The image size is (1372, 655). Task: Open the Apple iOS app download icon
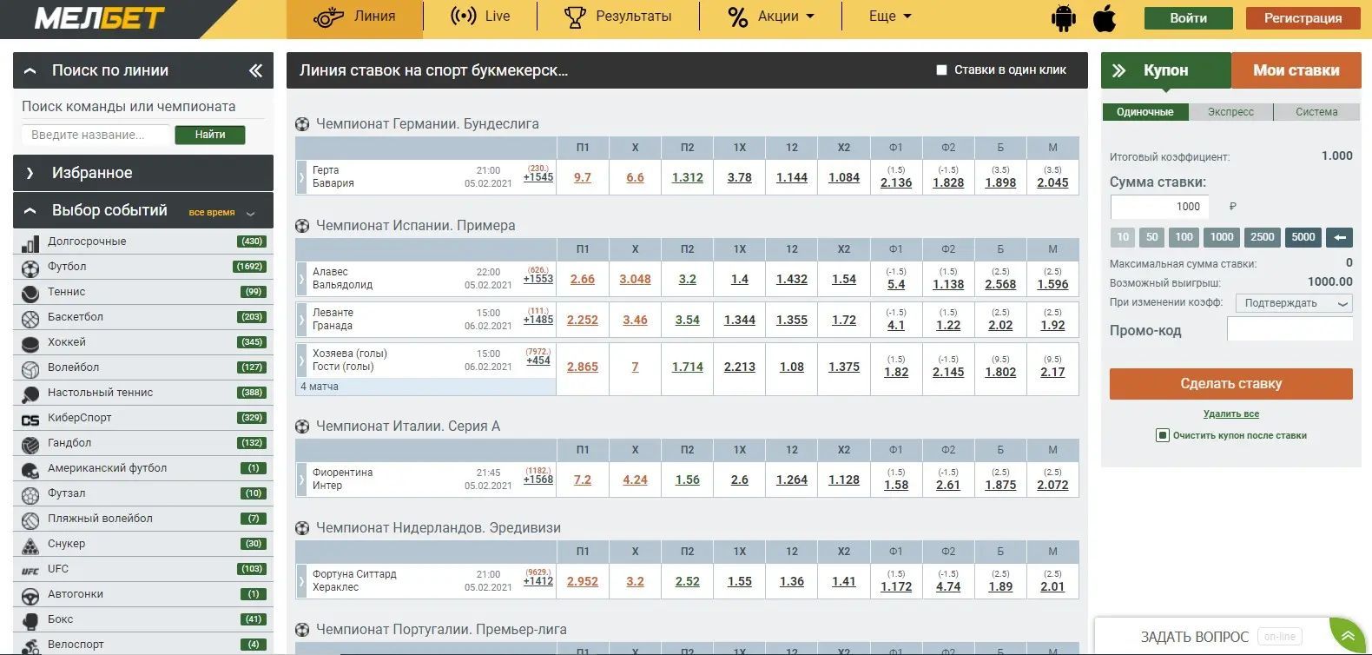coord(1105,18)
